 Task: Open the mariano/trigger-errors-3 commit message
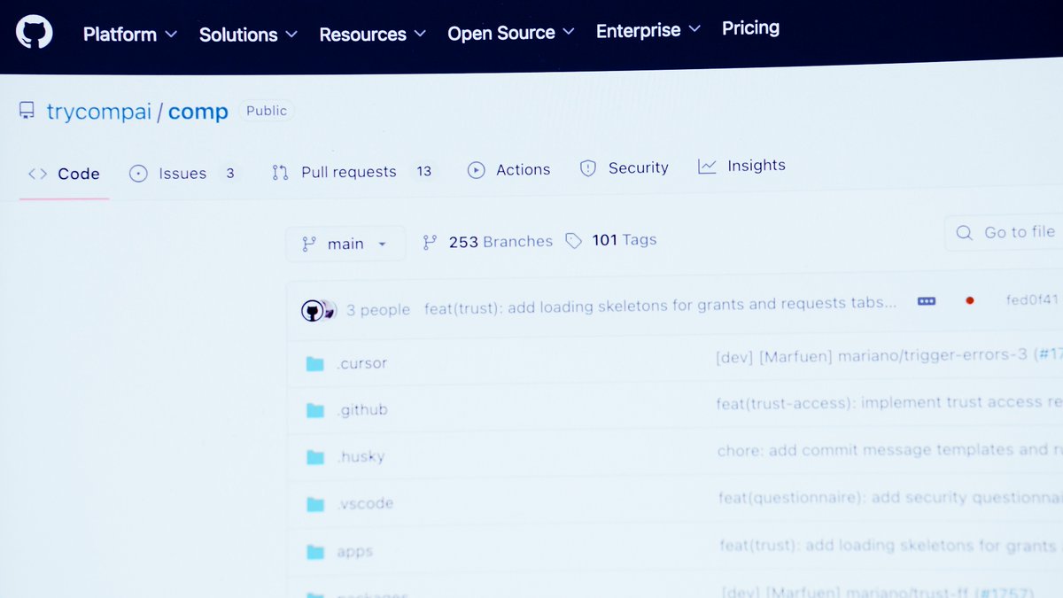[x=888, y=355]
